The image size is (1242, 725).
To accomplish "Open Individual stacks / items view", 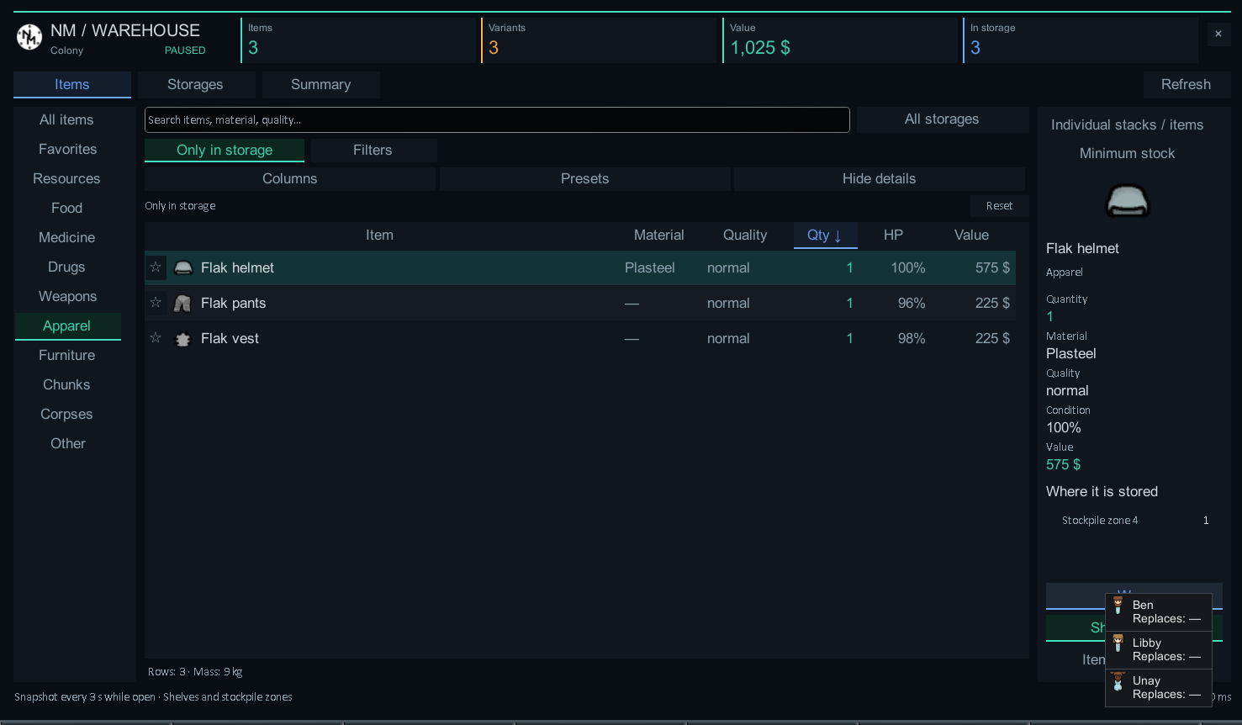I will pyautogui.click(x=1128, y=124).
